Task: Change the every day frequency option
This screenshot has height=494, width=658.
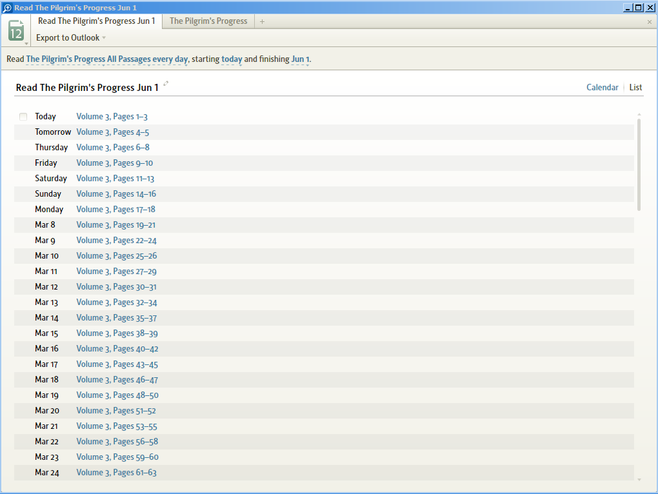Action: point(170,59)
